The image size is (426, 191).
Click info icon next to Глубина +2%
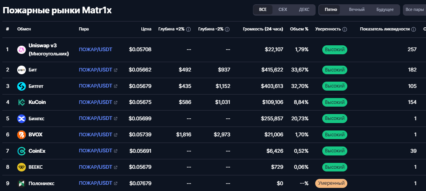click(189, 29)
